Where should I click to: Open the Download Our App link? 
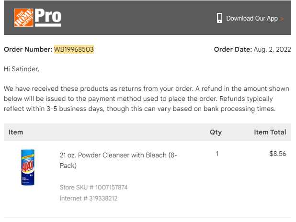[x=252, y=19]
